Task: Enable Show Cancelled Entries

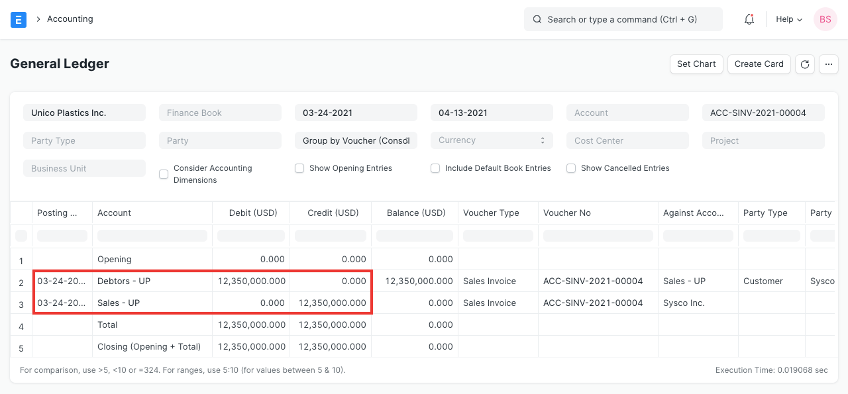Action: pyautogui.click(x=571, y=168)
